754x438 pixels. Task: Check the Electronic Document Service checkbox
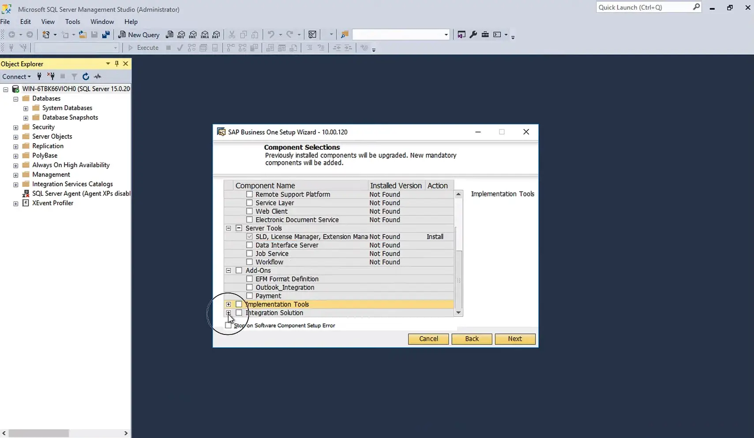point(249,219)
